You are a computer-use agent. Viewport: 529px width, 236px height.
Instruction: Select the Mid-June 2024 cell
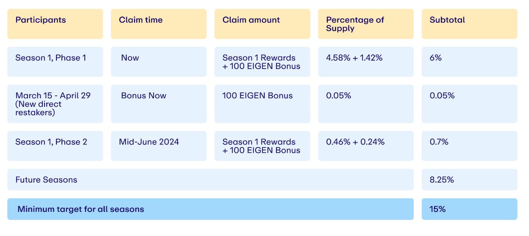point(159,146)
